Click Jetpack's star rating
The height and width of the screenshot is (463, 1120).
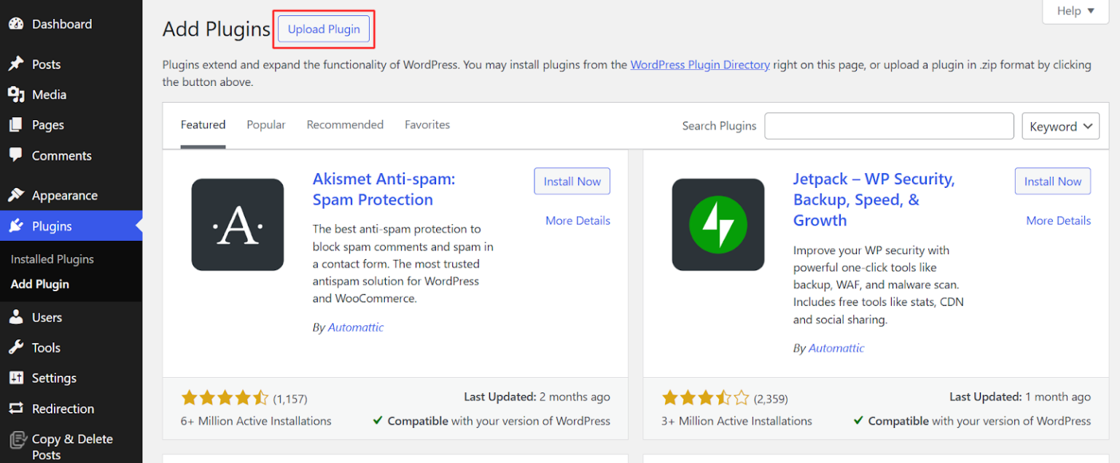coord(705,398)
